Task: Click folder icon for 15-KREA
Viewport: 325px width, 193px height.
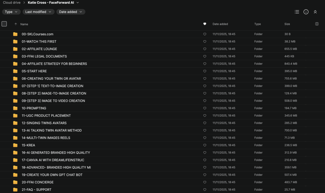Action: coord(15,145)
